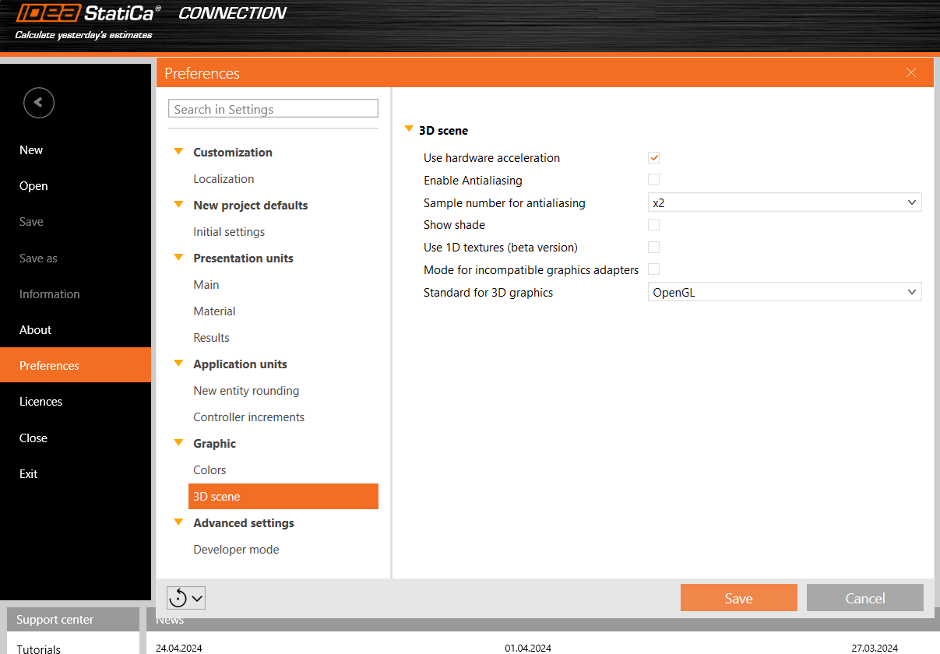Image resolution: width=940 pixels, height=654 pixels.
Task: Open Standard for 3D graphics dropdown
Action: [x=784, y=293]
